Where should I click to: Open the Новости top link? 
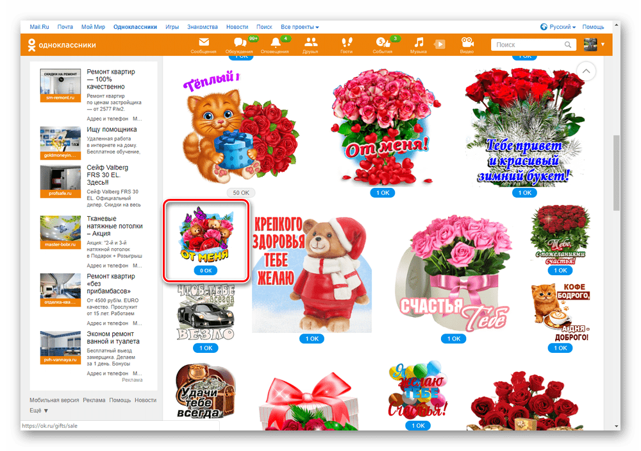237,26
